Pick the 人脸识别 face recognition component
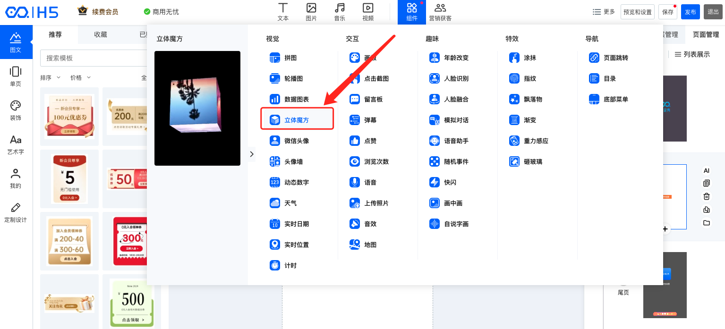The width and height of the screenshot is (725, 329). coord(456,78)
